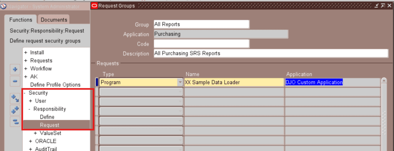Expand the Requests tree node
This screenshot has height=151, width=394.
(26, 60)
